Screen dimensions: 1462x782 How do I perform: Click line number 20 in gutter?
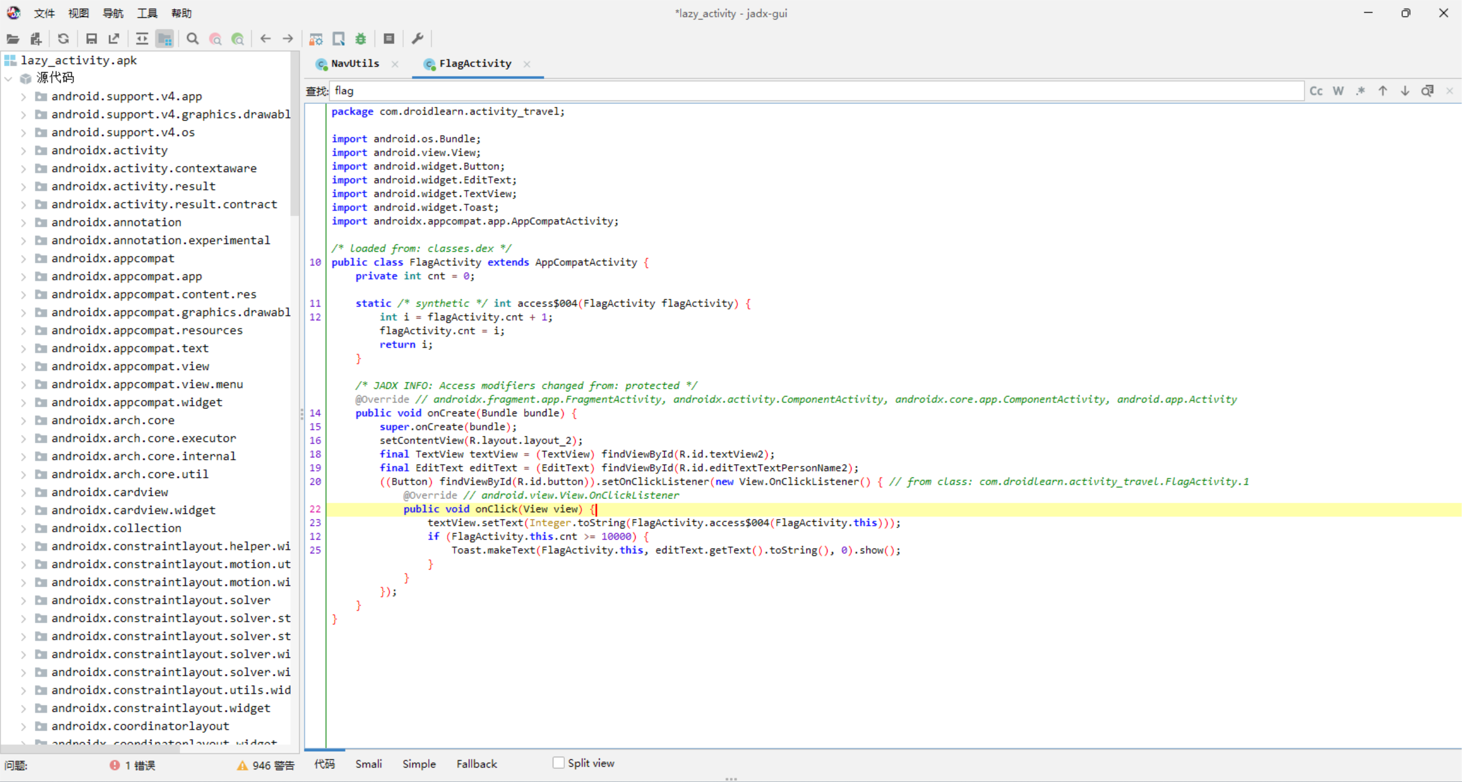(x=315, y=482)
